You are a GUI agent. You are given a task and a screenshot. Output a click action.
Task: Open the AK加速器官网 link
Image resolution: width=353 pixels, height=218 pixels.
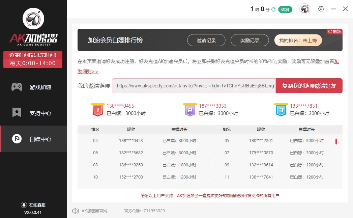coord(94,211)
